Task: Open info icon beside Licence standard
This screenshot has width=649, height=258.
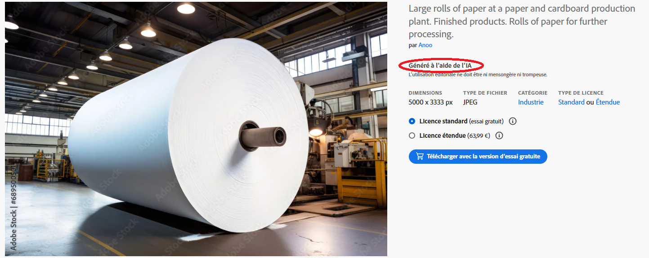Action: click(513, 121)
